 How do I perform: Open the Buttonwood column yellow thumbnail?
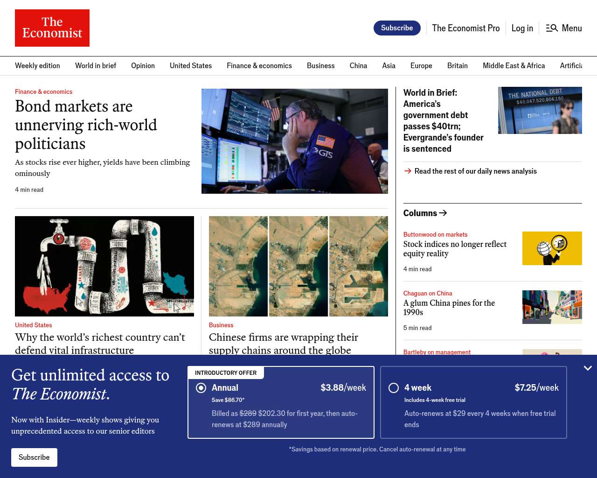(552, 248)
